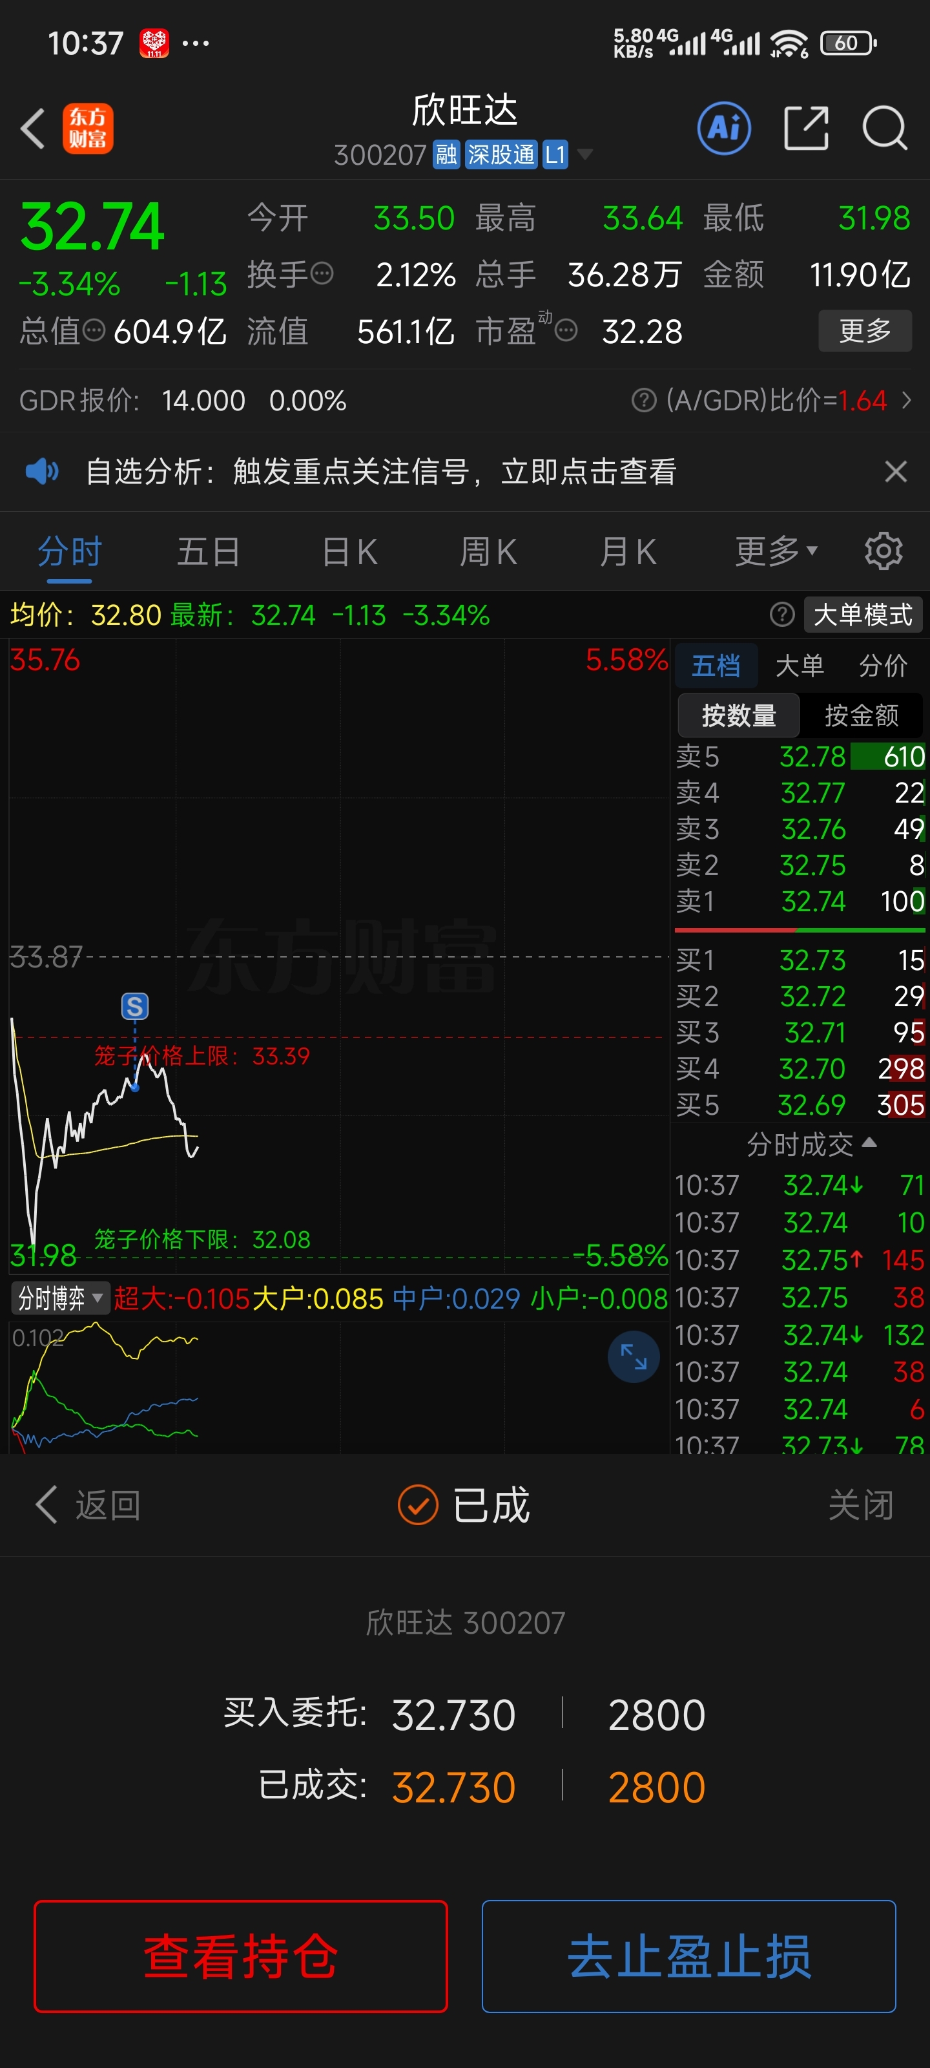This screenshot has width=930, height=2068.
Task: Tap the 查看持仓 button
Action: 241,1956
